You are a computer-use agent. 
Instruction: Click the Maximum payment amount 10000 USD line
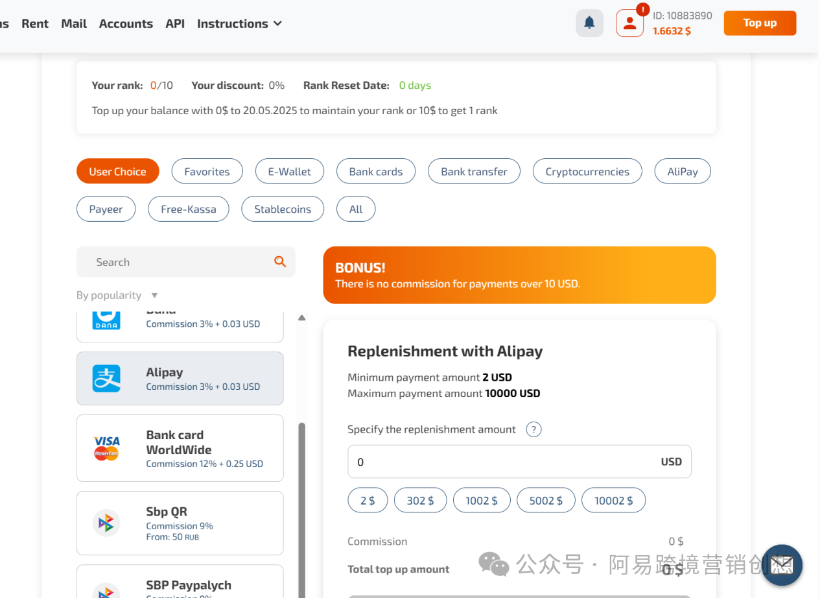tap(444, 393)
